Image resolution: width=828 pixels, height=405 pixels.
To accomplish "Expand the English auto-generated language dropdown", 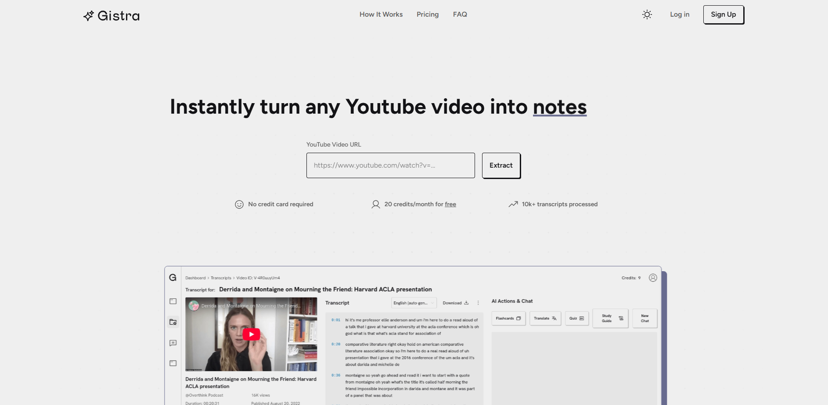I will coord(413,303).
